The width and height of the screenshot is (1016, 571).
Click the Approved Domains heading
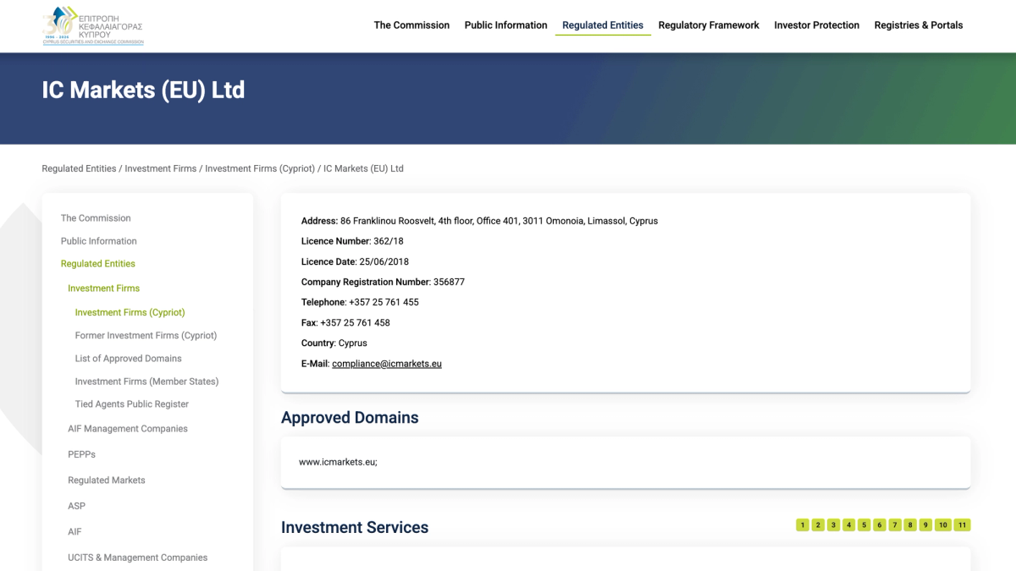point(350,418)
